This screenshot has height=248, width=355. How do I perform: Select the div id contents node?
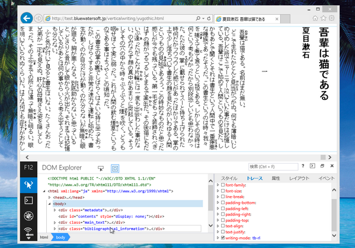(x=111, y=216)
